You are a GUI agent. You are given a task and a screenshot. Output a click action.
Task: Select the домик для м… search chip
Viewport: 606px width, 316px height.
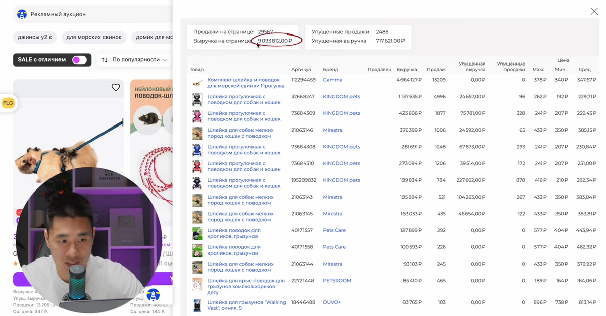point(151,37)
